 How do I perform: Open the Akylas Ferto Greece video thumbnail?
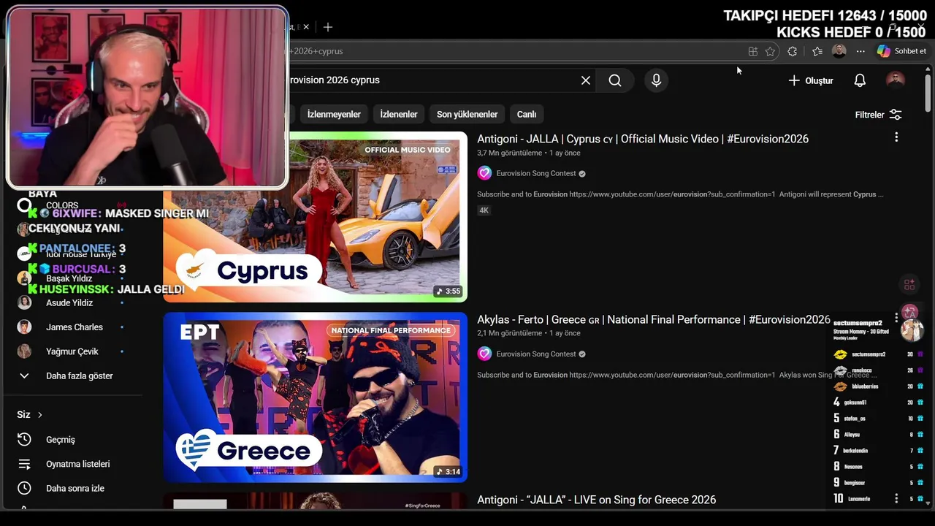pos(315,397)
